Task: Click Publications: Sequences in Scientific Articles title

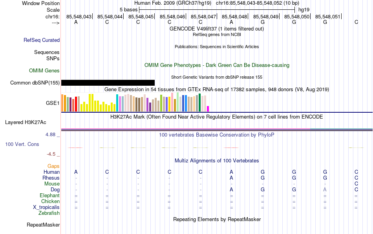Action: point(217,47)
